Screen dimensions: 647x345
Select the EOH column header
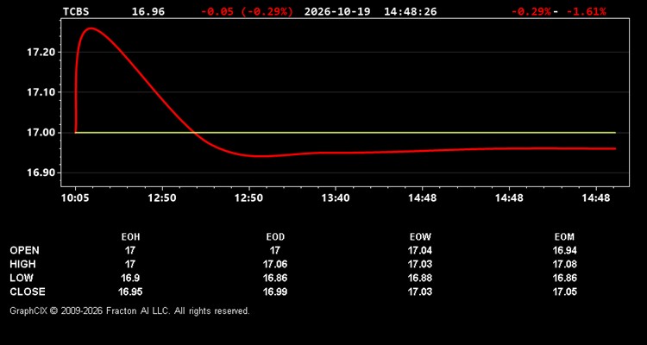[x=130, y=237]
